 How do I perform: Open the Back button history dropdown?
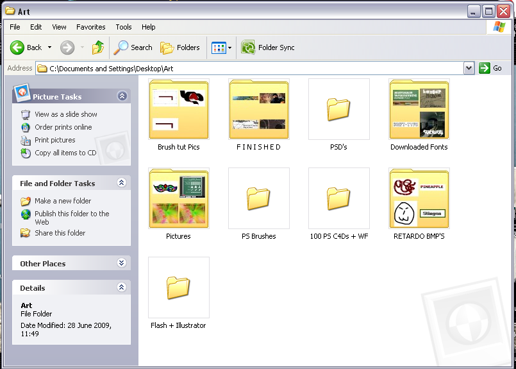coord(50,47)
